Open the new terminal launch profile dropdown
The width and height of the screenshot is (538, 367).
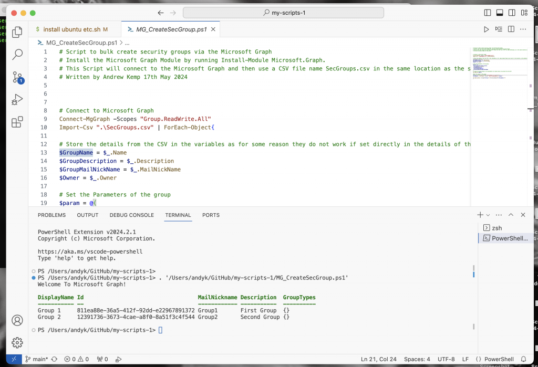coord(488,215)
